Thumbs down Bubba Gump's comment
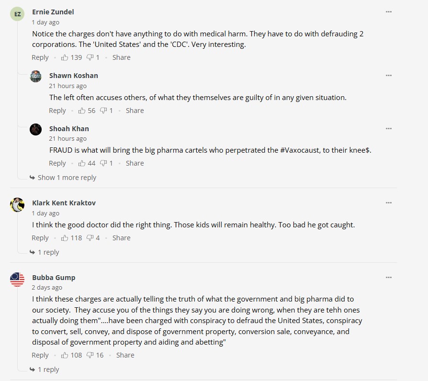 (x=90, y=355)
